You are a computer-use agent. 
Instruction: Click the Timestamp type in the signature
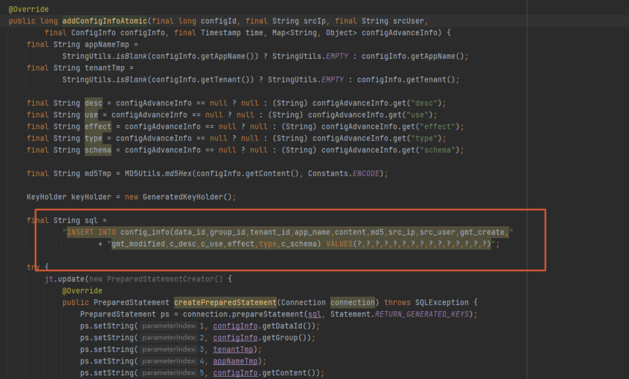click(221, 33)
